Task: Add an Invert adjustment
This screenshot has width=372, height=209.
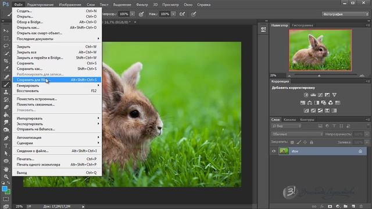Action: pos(306,110)
